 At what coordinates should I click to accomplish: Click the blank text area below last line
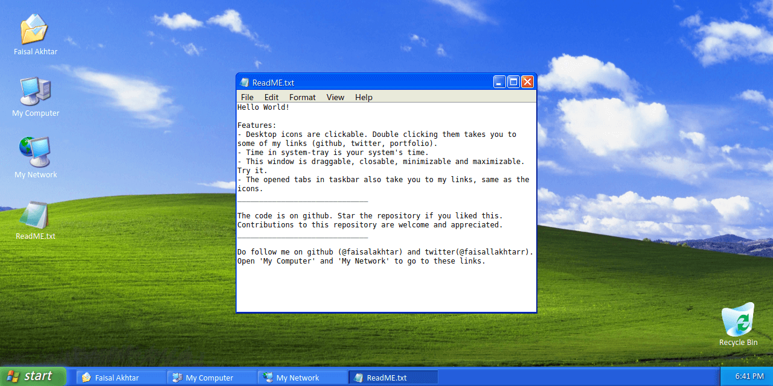386,288
